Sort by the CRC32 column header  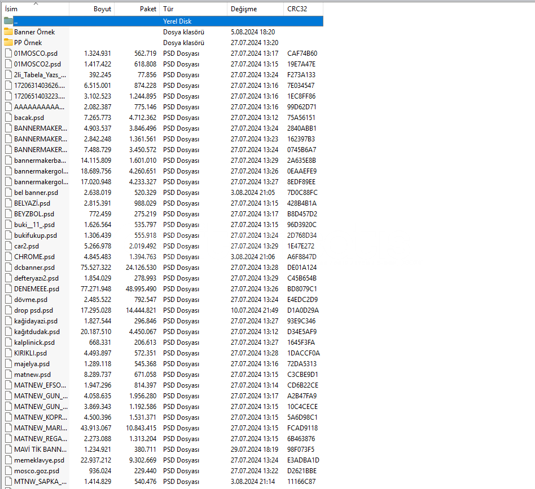pos(303,9)
